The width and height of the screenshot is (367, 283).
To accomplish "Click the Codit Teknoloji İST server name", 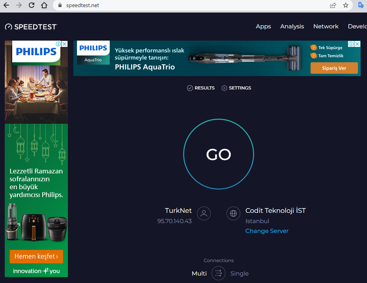I will [x=275, y=210].
